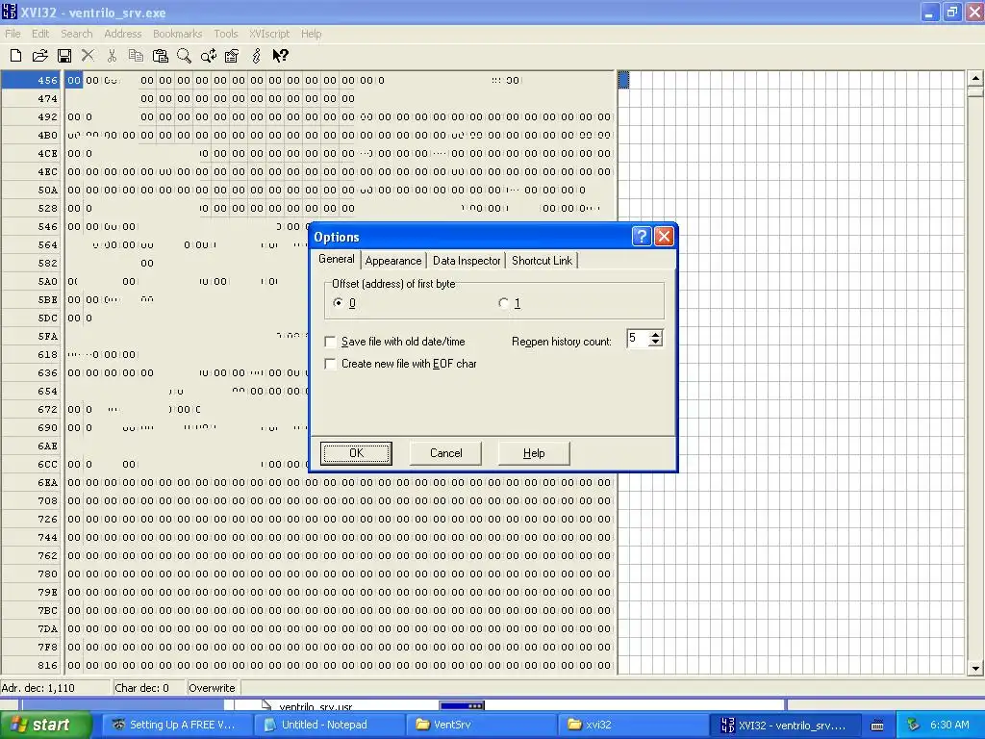Click the Open file toolbar icon
The image size is (985, 739).
coord(39,56)
